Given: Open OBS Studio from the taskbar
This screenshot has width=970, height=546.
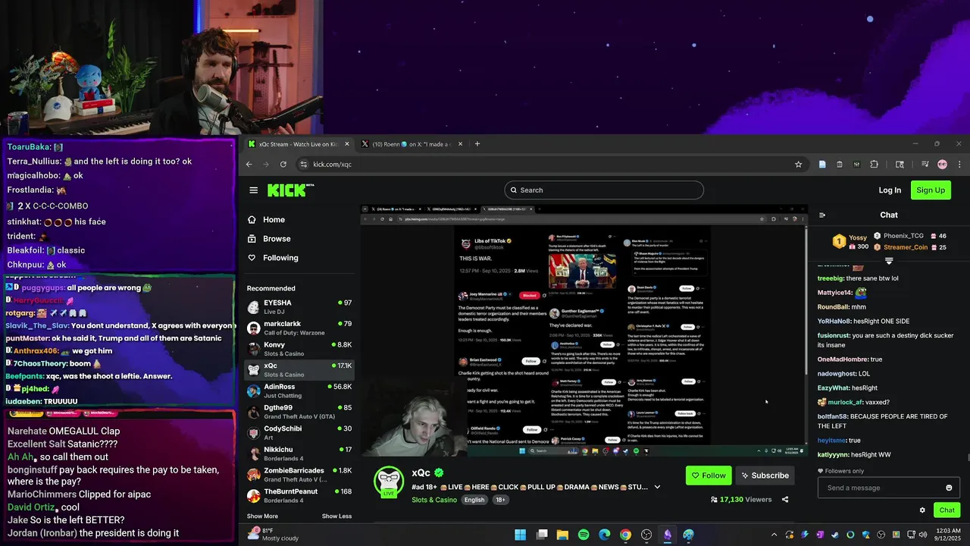Looking at the screenshot, I should coord(646,535).
